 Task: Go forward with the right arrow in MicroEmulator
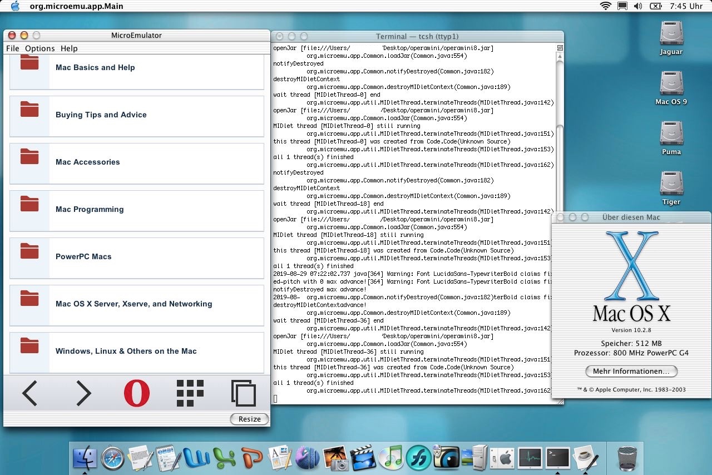(83, 393)
